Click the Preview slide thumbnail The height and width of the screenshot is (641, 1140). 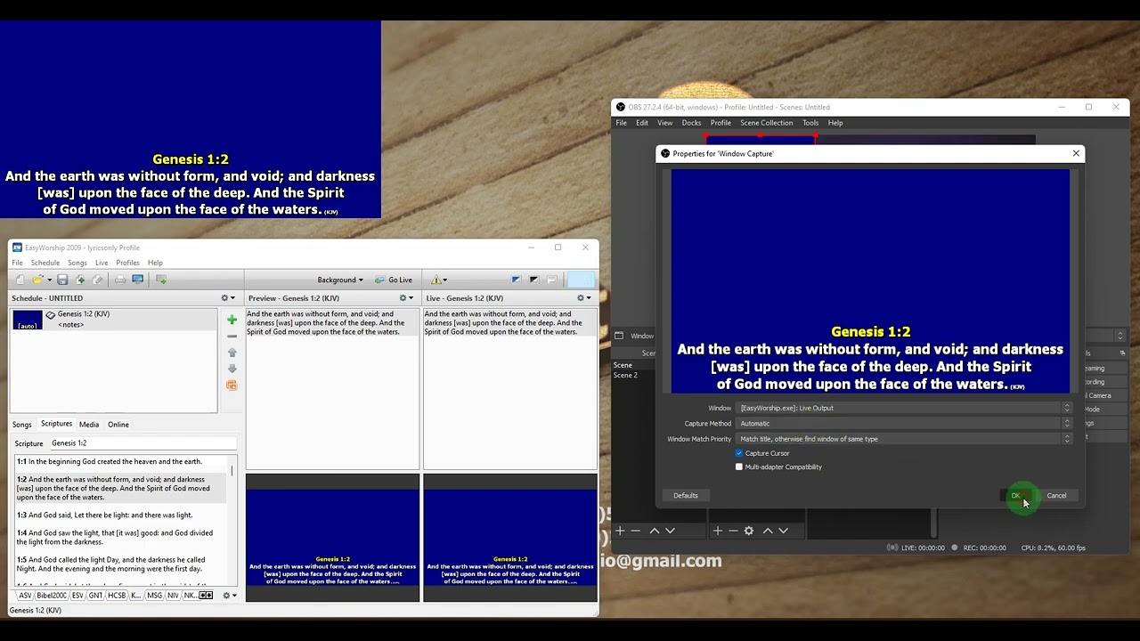[332, 538]
